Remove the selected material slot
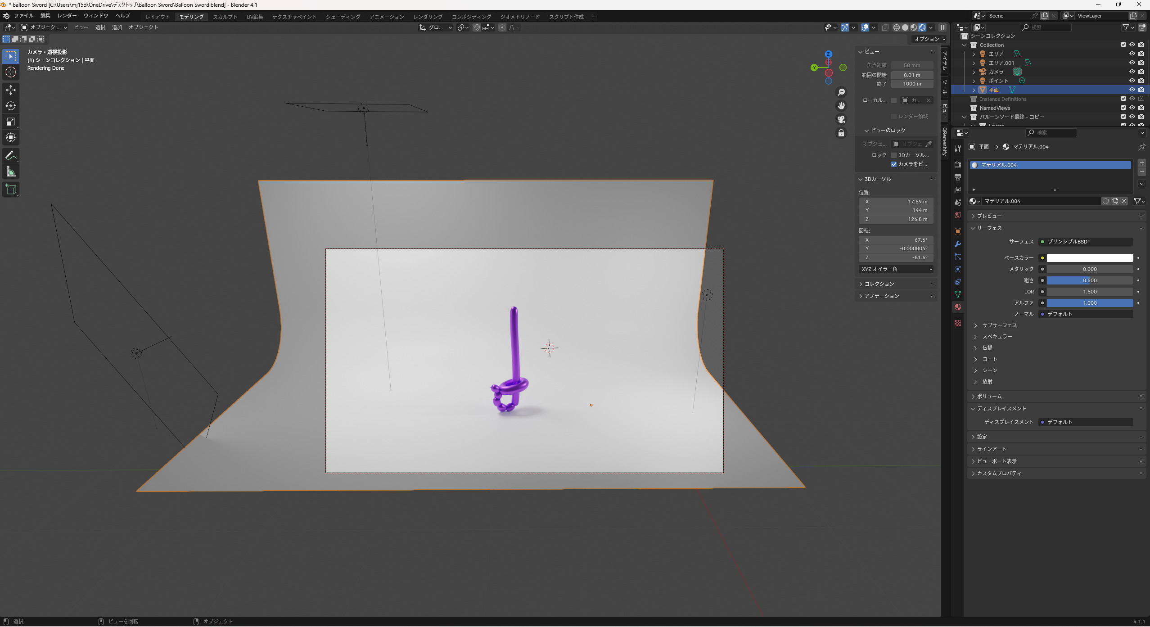This screenshot has width=1150, height=627. [1142, 172]
